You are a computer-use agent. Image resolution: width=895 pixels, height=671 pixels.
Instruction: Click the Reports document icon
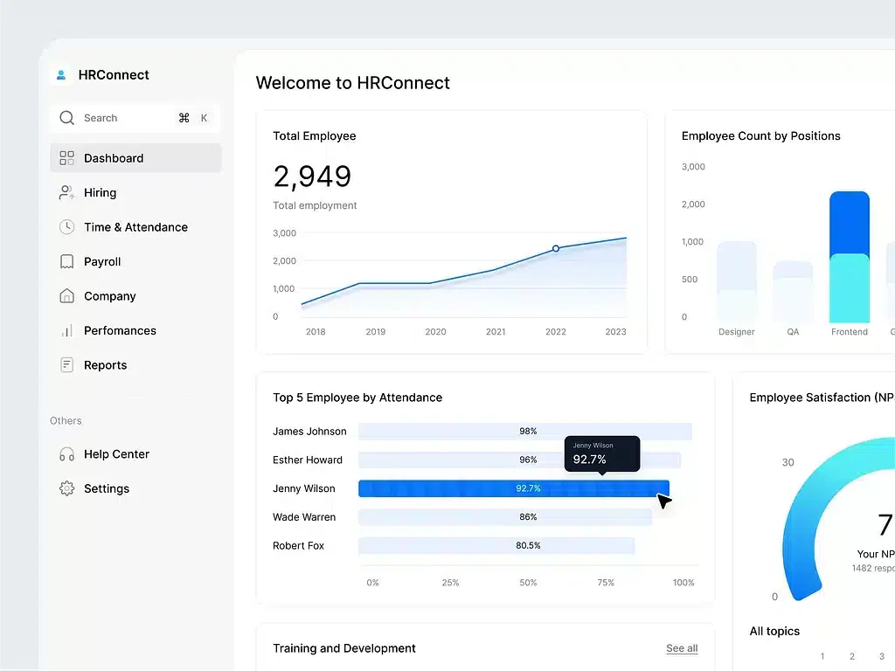point(66,365)
